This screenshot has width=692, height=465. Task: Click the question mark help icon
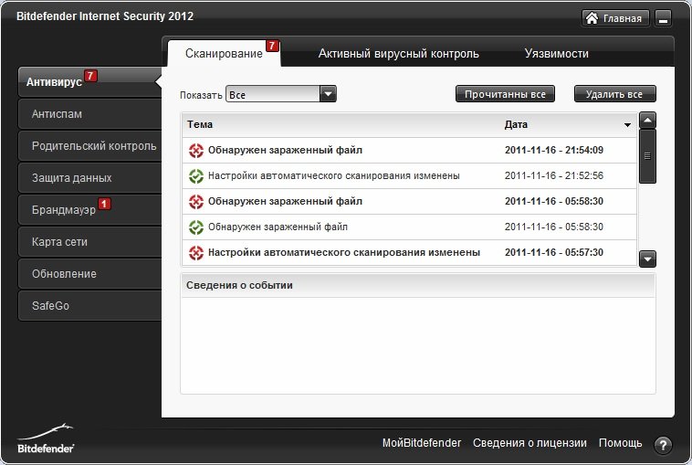pyautogui.click(x=663, y=445)
